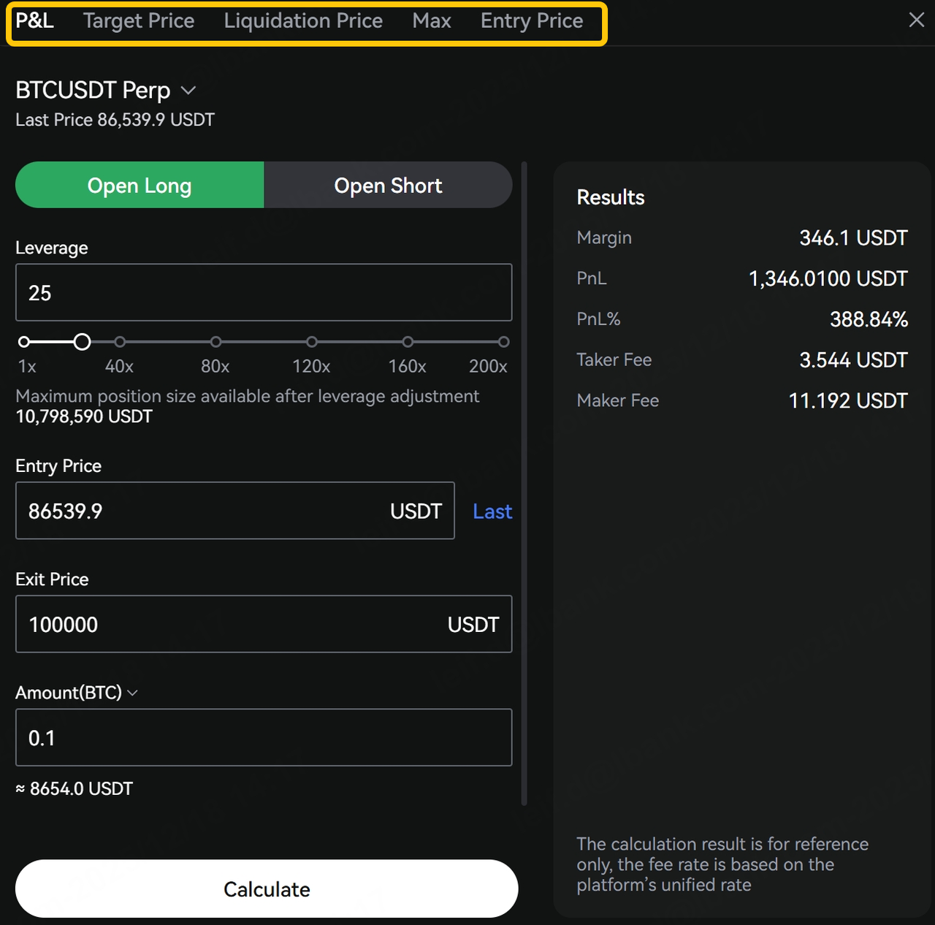This screenshot has width=935, height=925.
Task: Open the Amount(BTC) unit dropdown
Action: pos(132,693)
